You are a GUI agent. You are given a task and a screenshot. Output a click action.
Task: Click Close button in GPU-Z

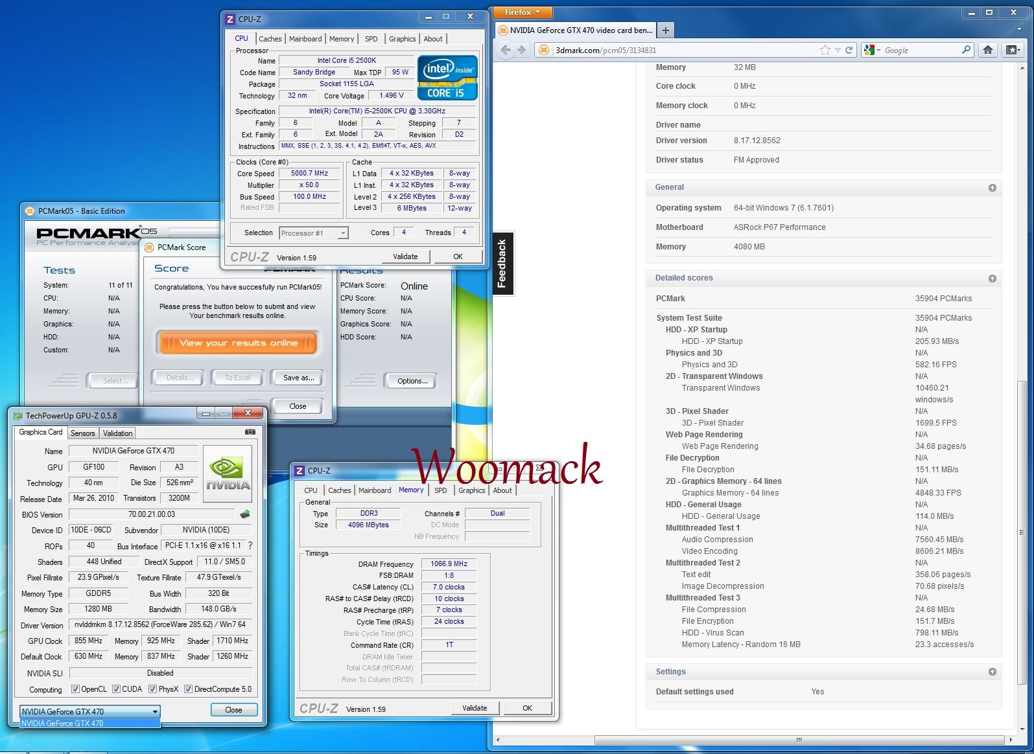(x=233, y=710)
